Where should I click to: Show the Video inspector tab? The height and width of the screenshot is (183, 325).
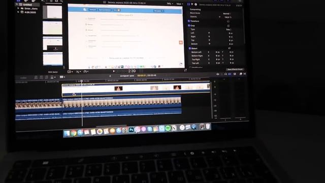(x=188, y=4)
